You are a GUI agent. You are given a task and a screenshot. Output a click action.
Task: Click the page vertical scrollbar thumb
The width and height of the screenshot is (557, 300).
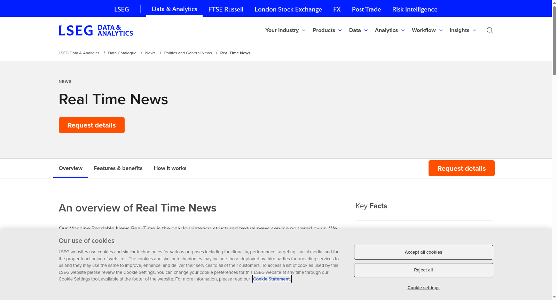point(554,40)
